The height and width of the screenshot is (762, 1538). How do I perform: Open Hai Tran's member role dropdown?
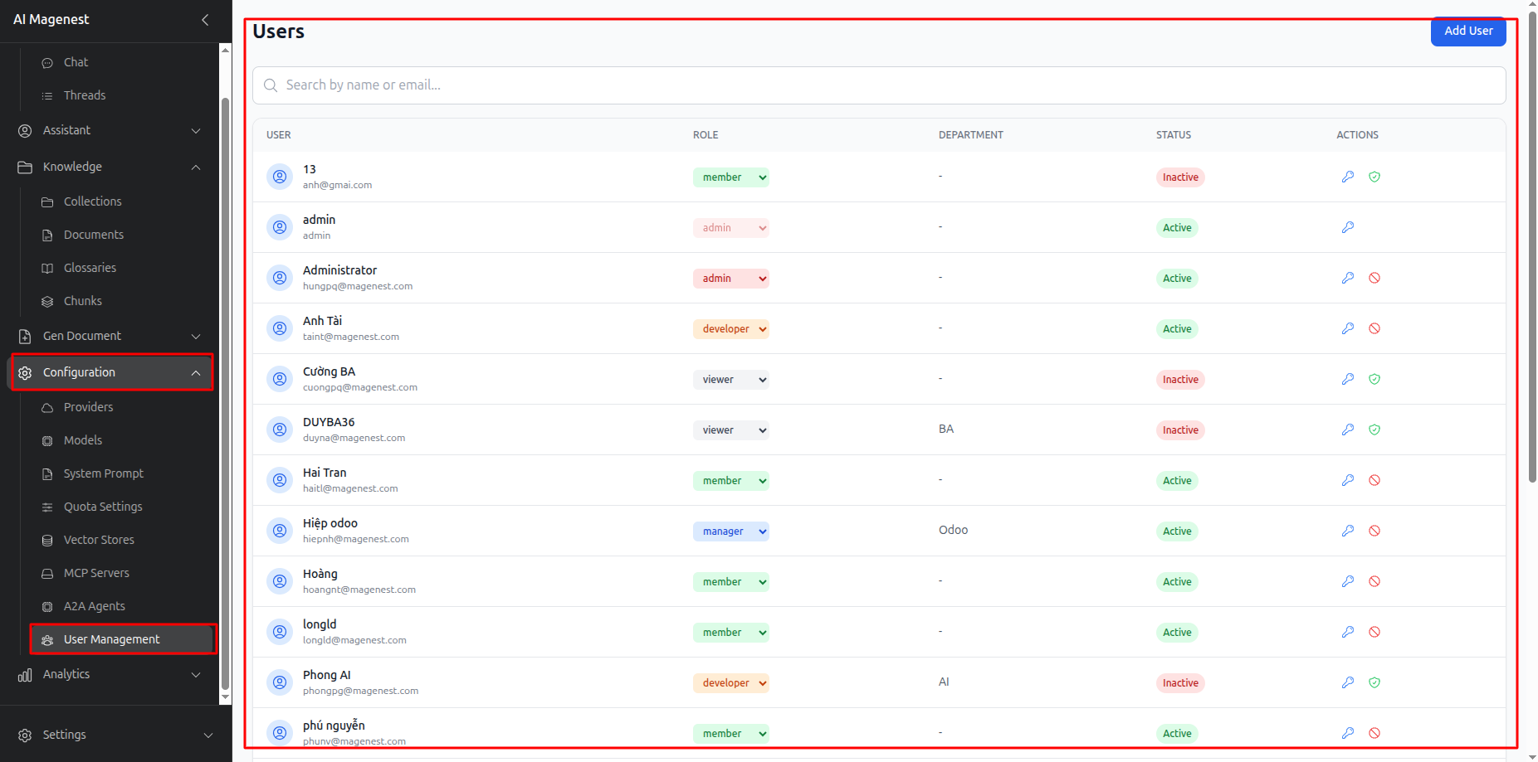(x=731, y=481)
